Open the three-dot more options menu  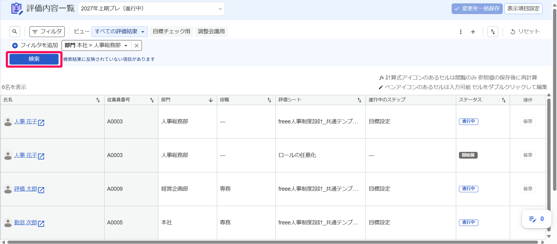460,32
